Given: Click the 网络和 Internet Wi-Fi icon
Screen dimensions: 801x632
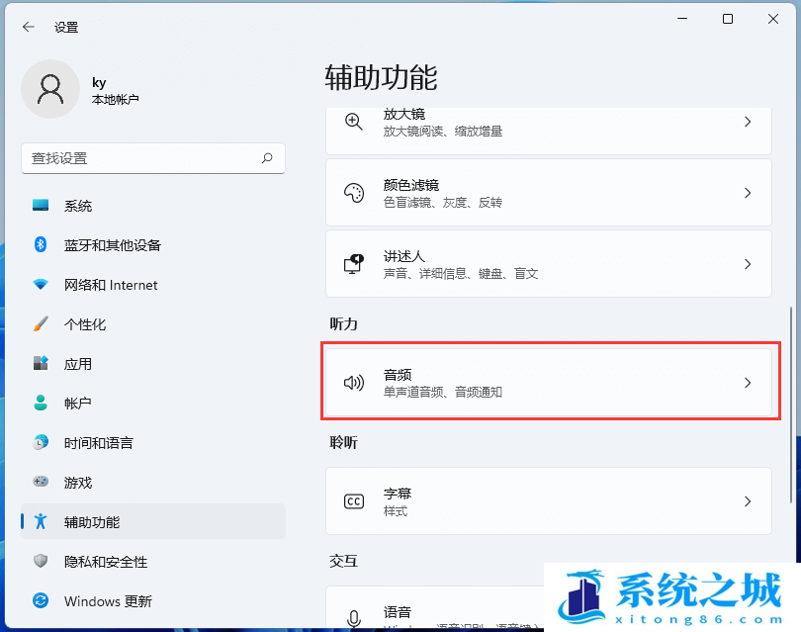Looking at the screenshot, I should click(x=41, y=285).
